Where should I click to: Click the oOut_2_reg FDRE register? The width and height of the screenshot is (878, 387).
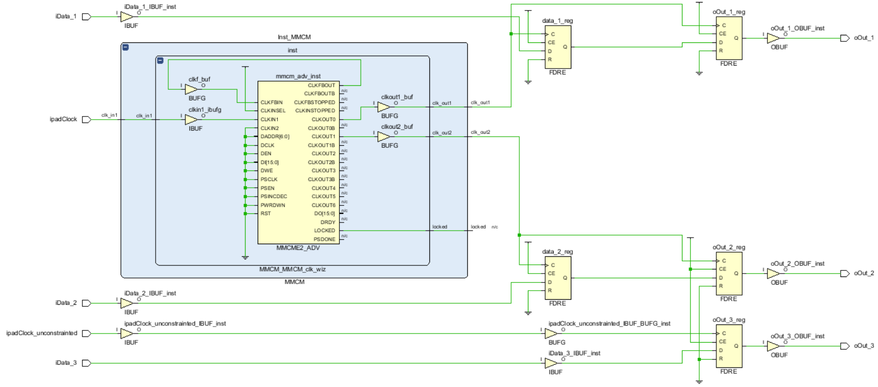(x=729, y=273)
